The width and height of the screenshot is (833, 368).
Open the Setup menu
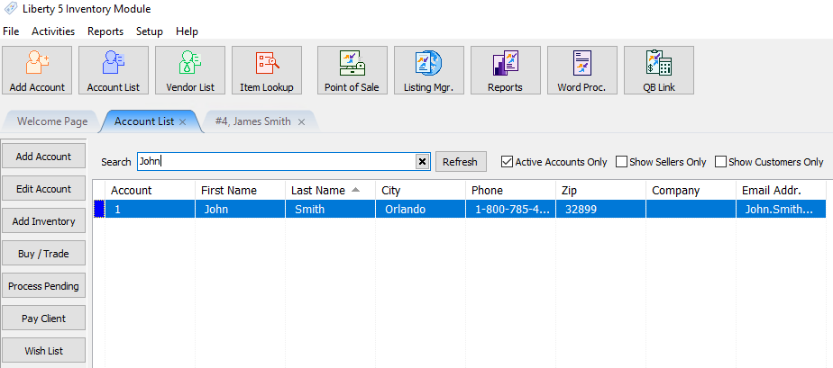[149, 31]
